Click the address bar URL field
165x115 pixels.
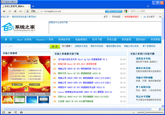click(72, 11)
